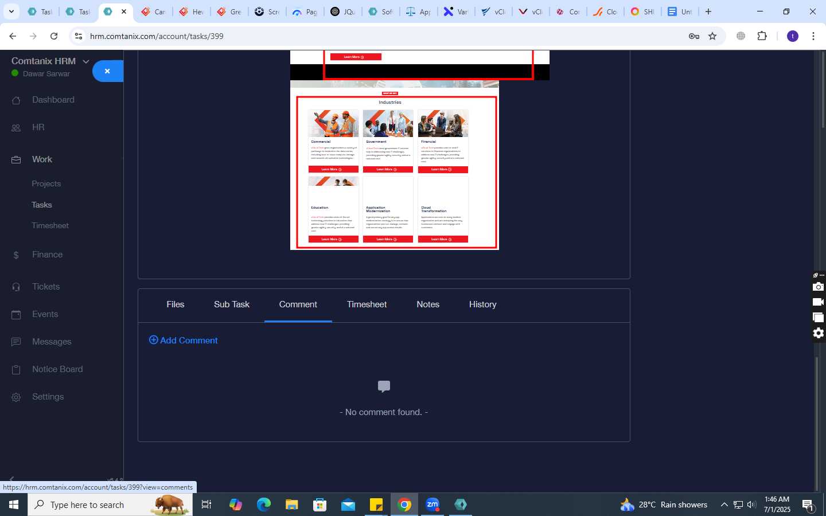Click the Messages chat icon
Screen dimensions: 826x516
point(16,342)
